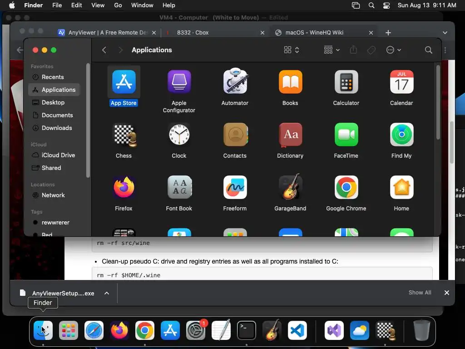Select Shared in the Finder sidebar
Viewport: 465px width, 349px height.
click(x=54, y=168)
